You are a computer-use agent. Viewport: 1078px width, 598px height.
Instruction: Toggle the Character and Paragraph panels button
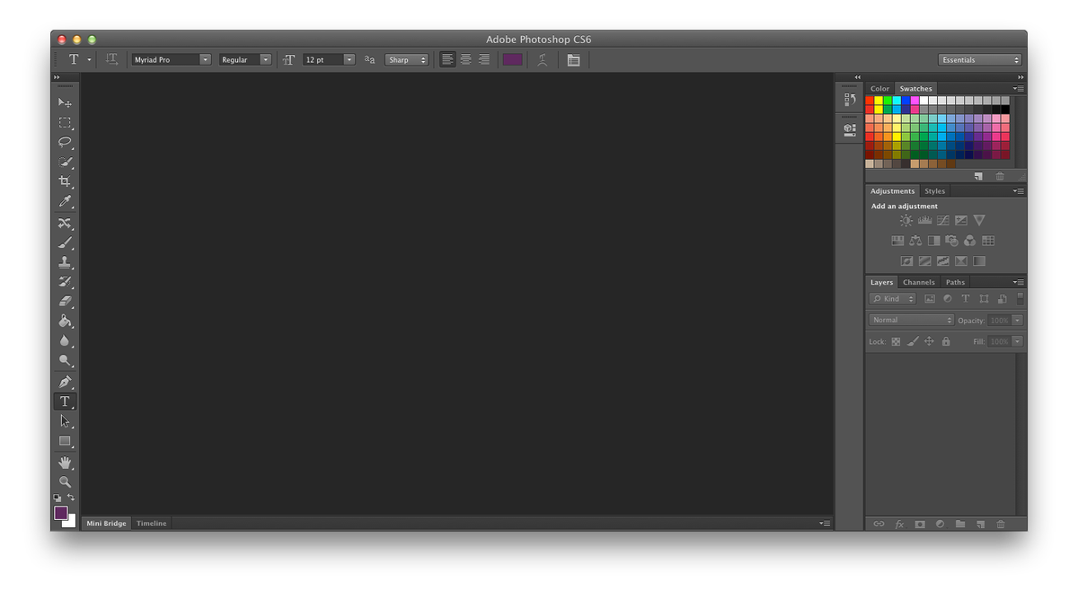(x=573, y=59)
